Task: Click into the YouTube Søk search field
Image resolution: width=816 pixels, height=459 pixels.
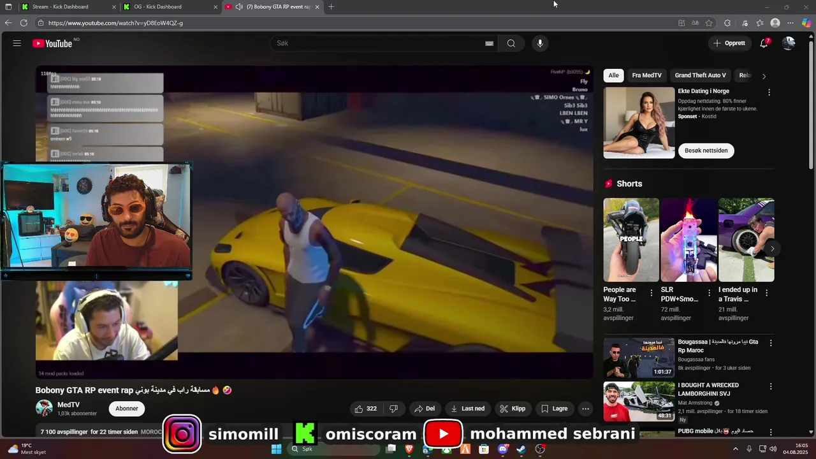Action: 379,43
